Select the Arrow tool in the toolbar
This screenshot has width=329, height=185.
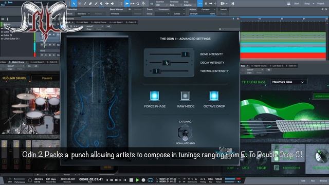pyautogui.click(x=74, y=4)
